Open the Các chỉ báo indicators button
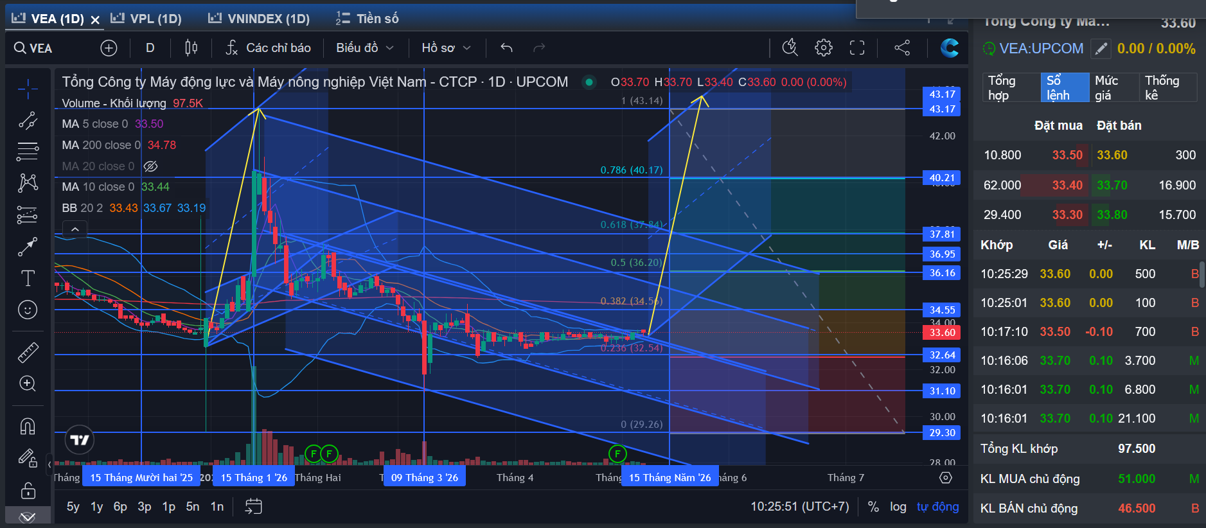Screen dimensions: 1206x528 (x=269, y=48)
